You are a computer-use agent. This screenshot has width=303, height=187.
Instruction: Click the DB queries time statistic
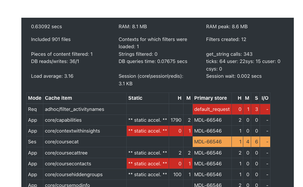click(153, 61)
